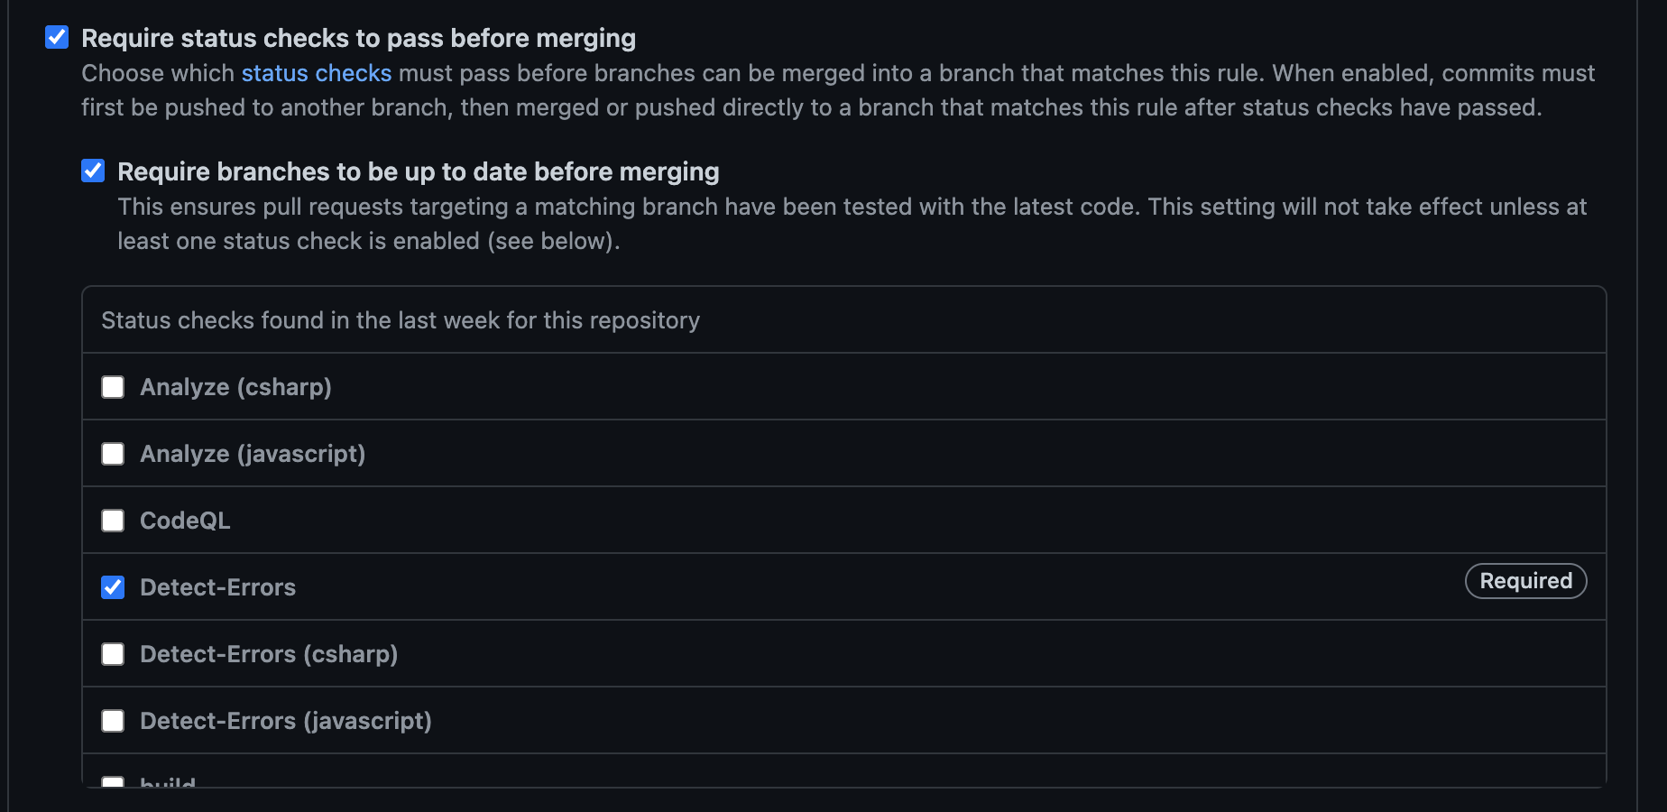The image size is (1667, 812).
Task: Enable the Detect-Errors (javascript) checkbox
Action: (113, 721)
